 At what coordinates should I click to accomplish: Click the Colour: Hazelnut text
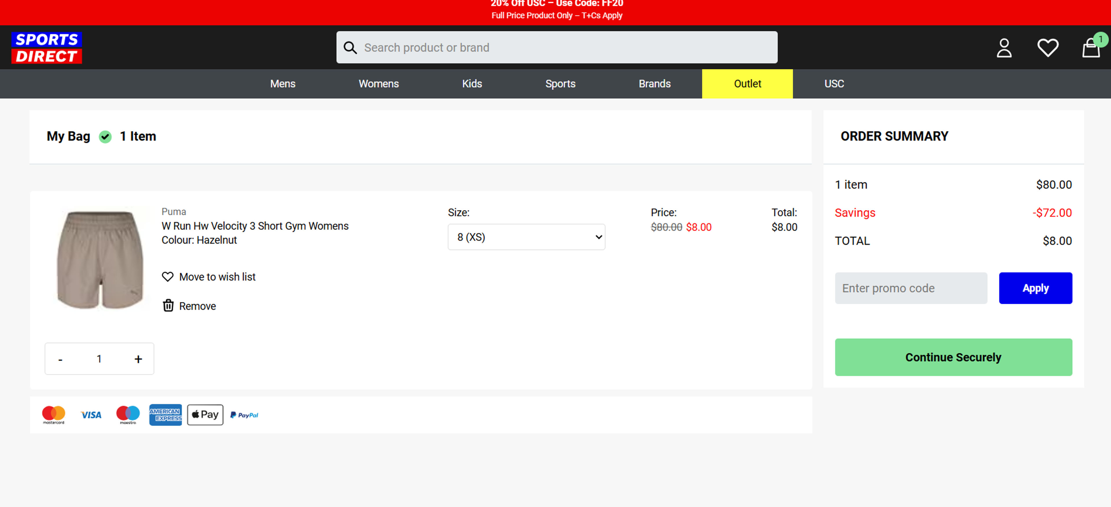pos(199,240)
